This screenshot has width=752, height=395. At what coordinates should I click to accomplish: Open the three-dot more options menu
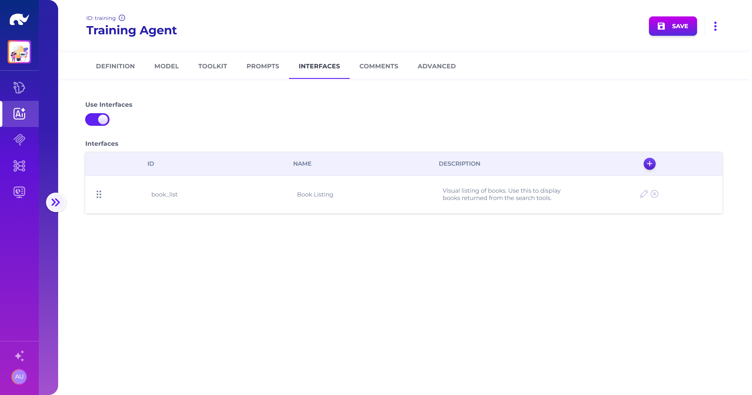(x=715, y=26)
